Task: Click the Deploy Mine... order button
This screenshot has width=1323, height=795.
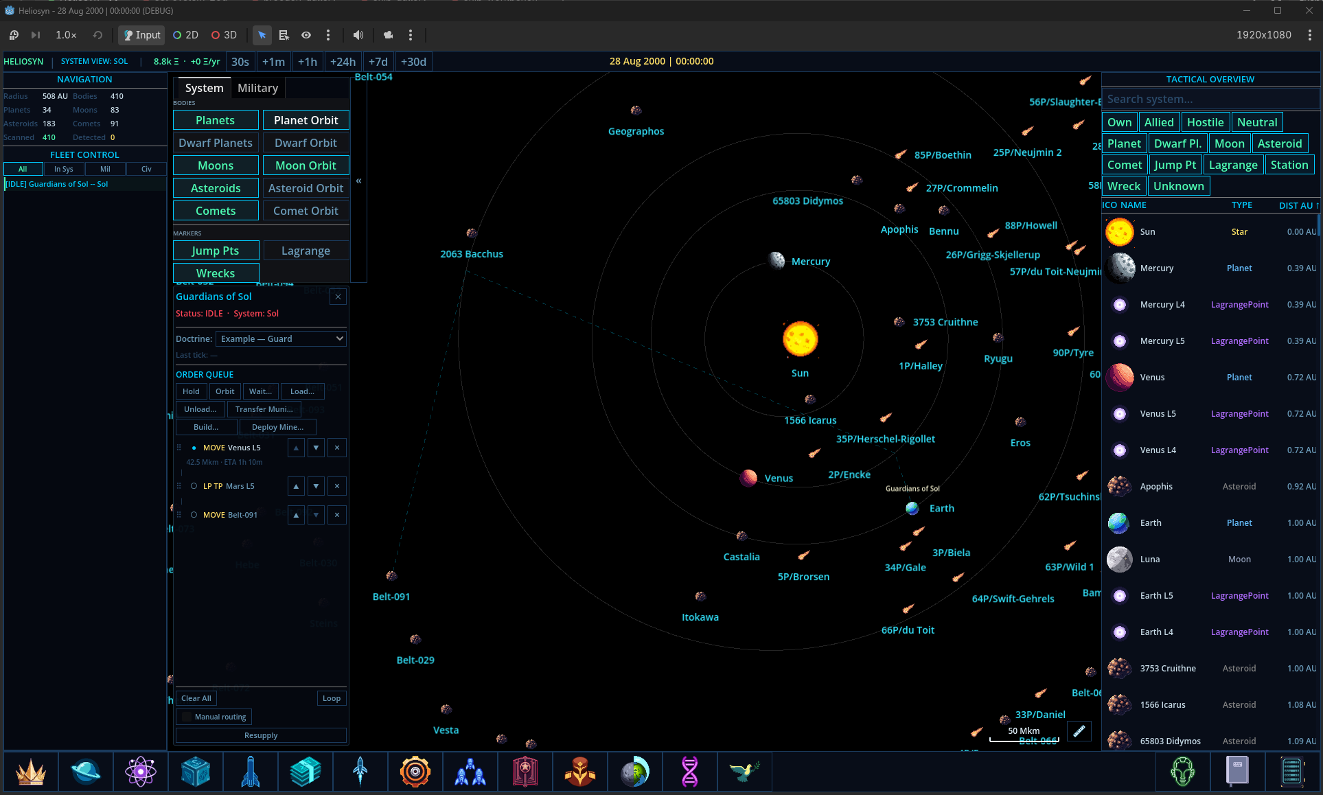Action: [277, 427]
